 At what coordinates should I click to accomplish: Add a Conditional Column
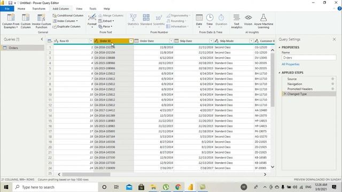point(68,15)
